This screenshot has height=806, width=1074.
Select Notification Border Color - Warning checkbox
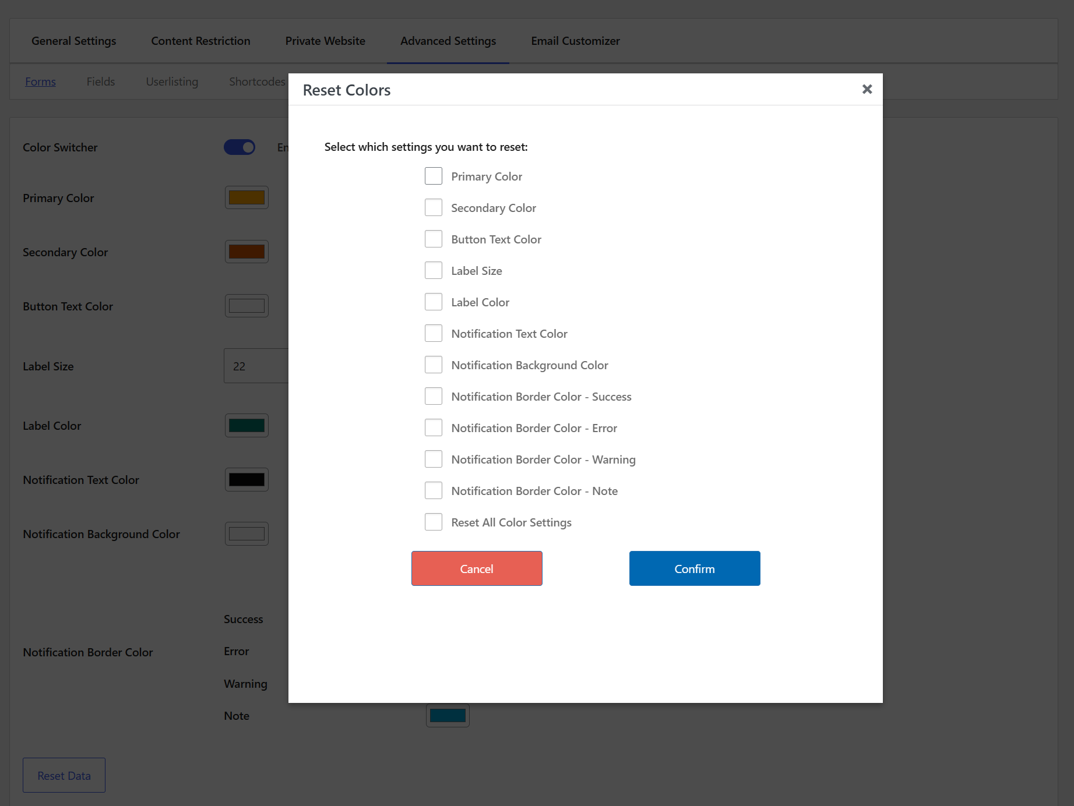coord(434,459)
